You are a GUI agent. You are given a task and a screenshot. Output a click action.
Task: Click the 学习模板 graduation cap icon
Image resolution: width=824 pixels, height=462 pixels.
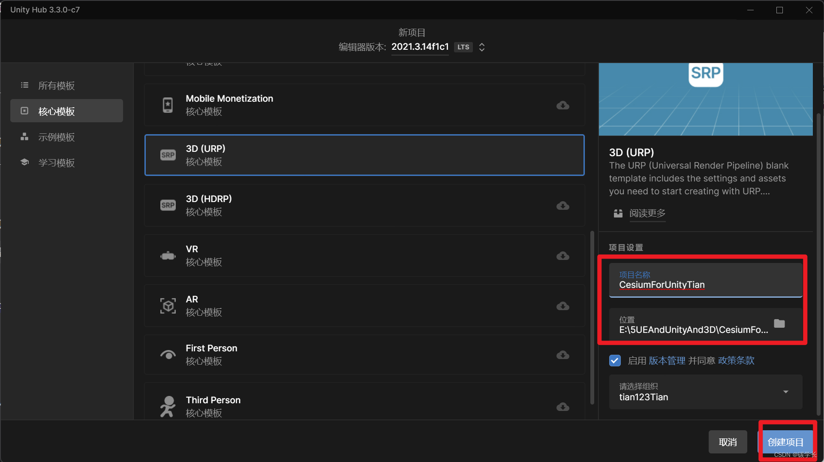point(24,162)
